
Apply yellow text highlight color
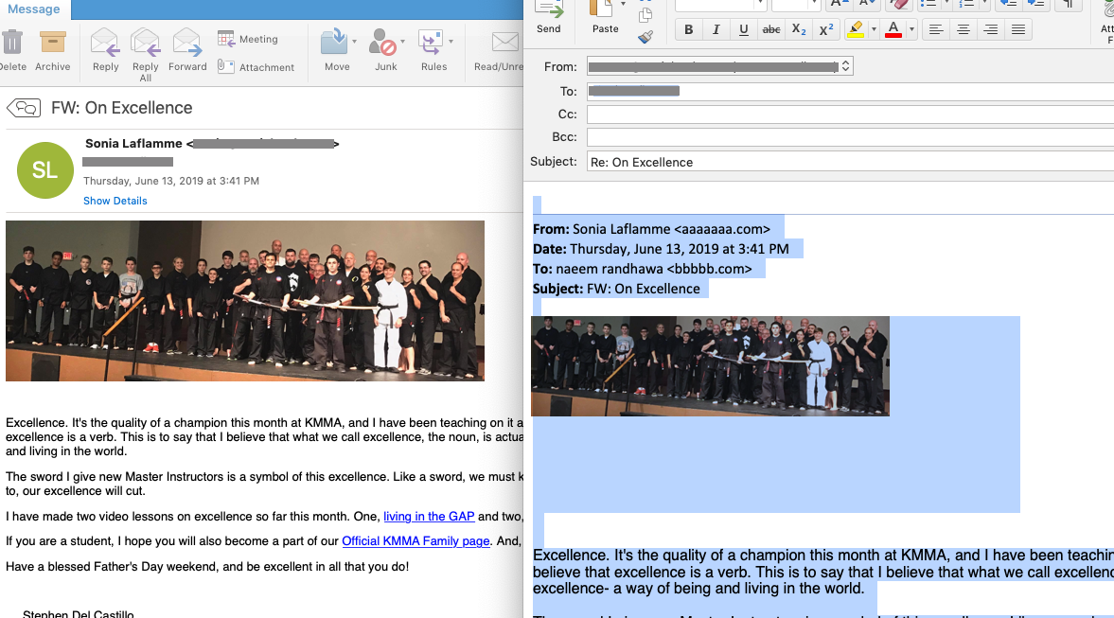tap(857, 30)
